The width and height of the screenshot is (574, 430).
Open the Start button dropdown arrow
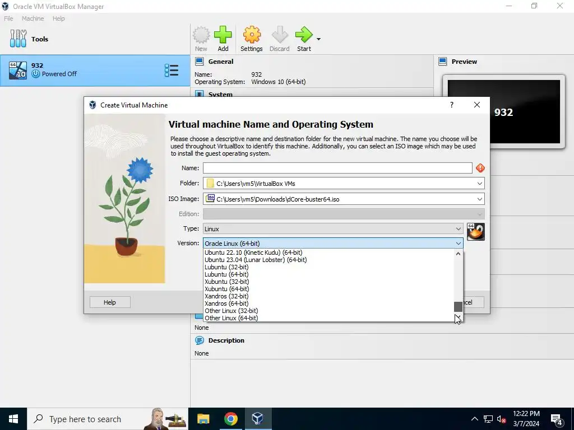(318, 39)
